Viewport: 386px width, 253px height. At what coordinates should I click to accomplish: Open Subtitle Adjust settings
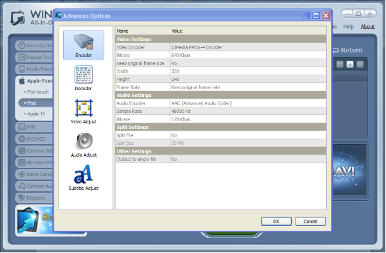pyautogui.click(x=83, y=177)
